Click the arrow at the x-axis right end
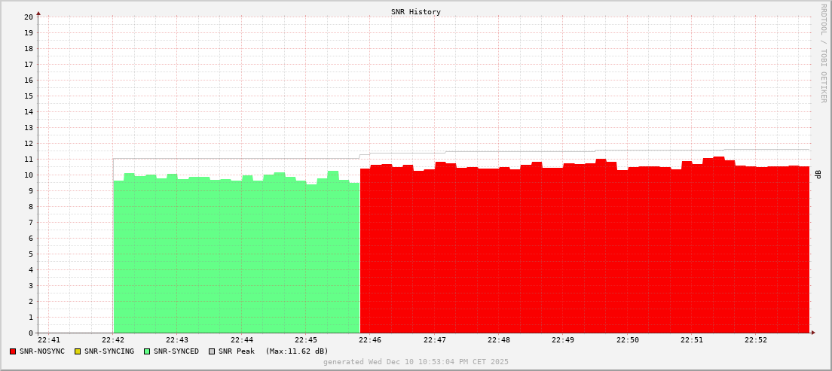Image resolution: width=832 pixels, height=371 pixels. pyautogui.click(x=813, y=333)
